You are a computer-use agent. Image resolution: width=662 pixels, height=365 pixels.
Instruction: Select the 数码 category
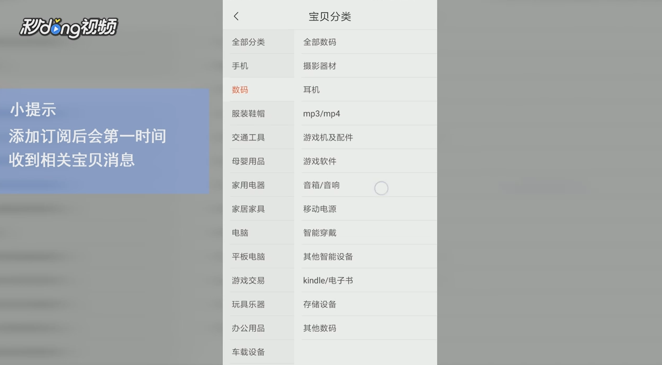point(240,89)
